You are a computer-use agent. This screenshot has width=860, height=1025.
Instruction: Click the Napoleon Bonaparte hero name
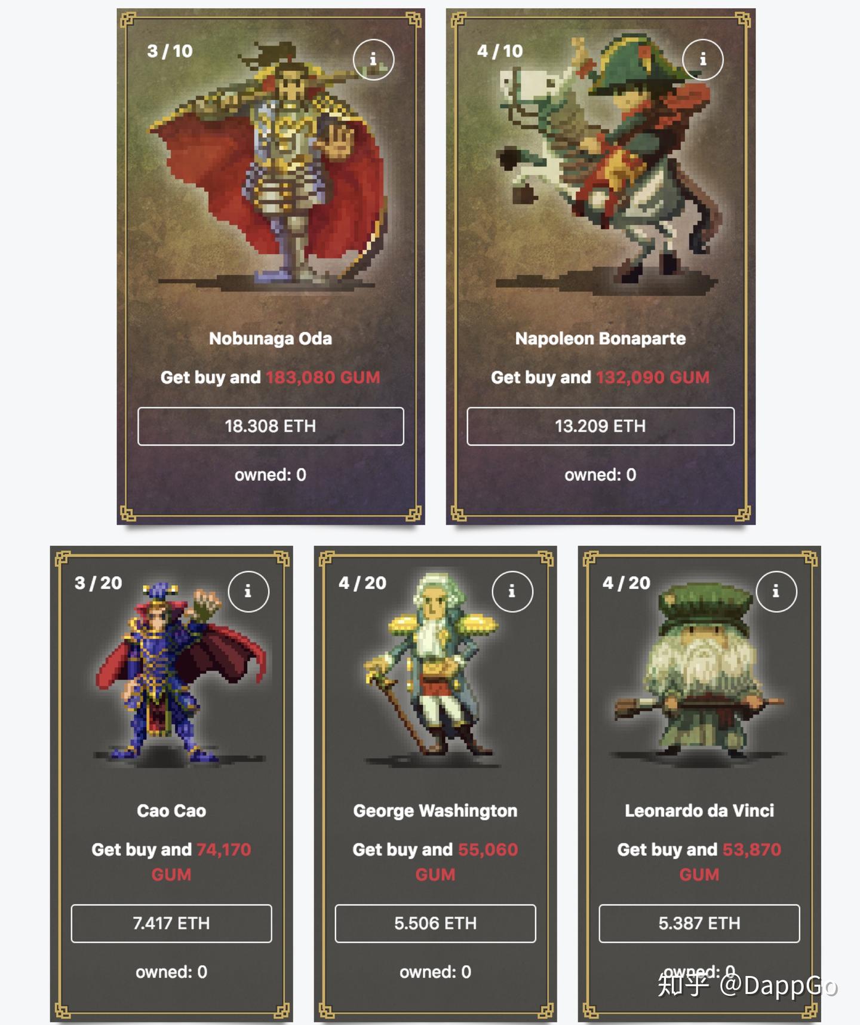(601, 339)
